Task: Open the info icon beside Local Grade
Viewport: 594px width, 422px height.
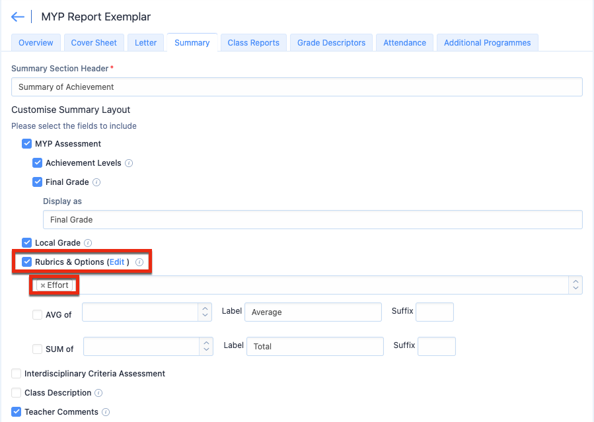Action: [x=88, y=243]
